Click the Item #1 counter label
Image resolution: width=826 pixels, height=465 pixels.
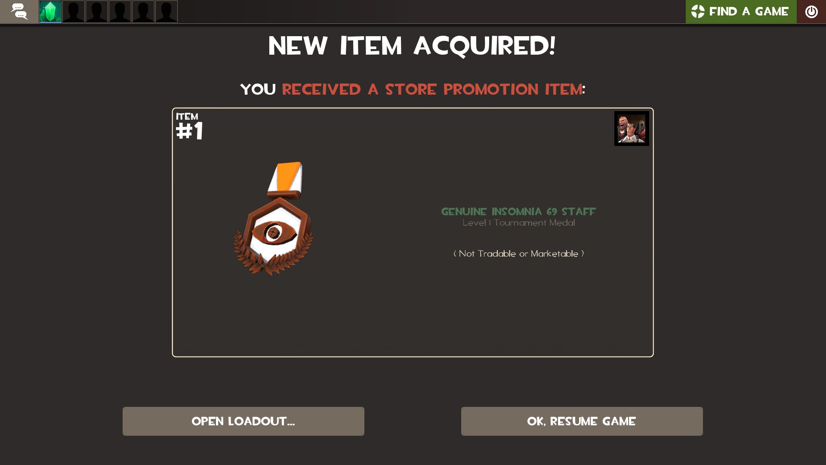coord(189,126)
